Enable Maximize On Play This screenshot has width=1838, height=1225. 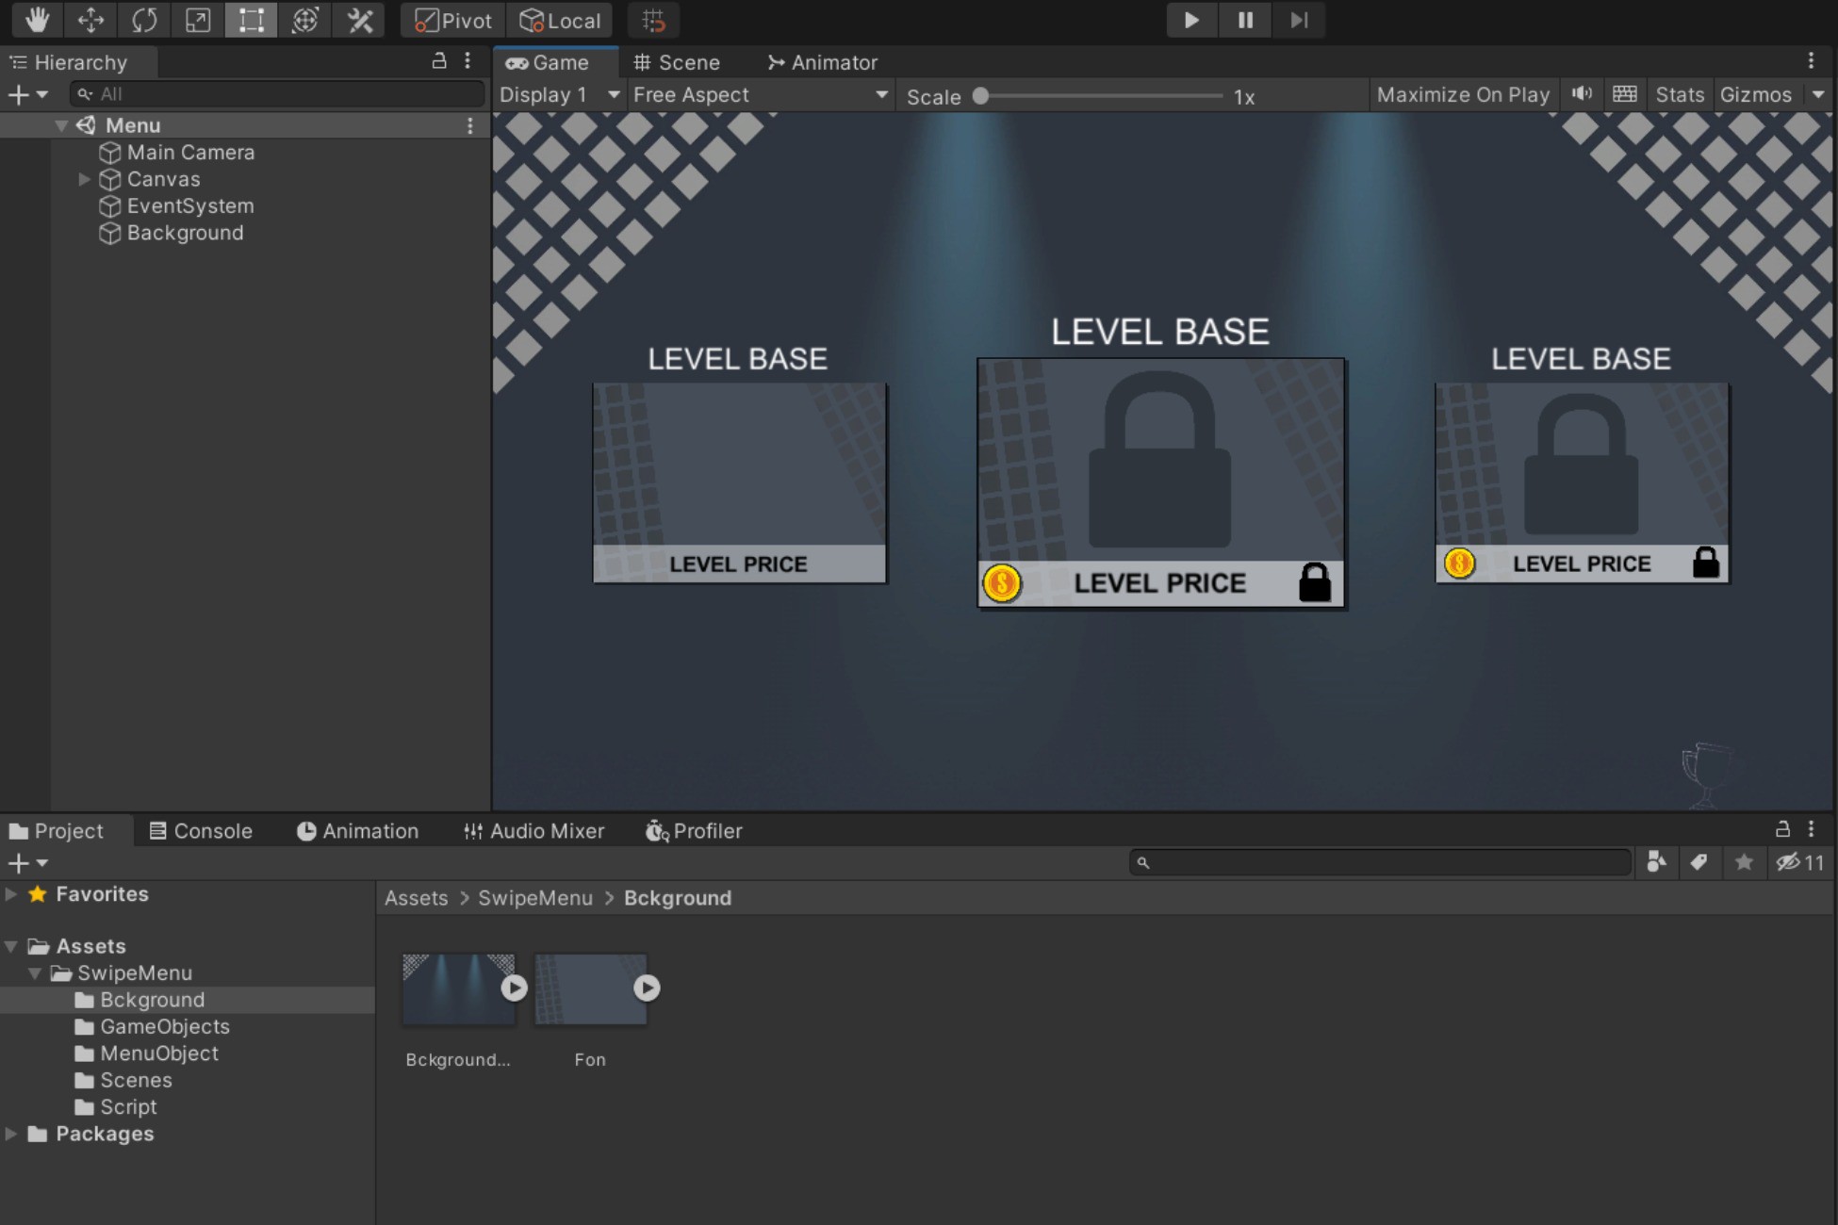click(x=1463, y=94)
